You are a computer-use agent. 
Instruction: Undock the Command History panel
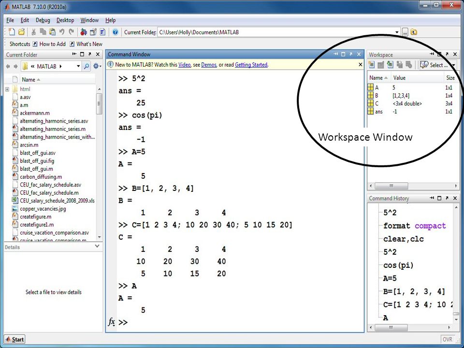pos(447,198)
